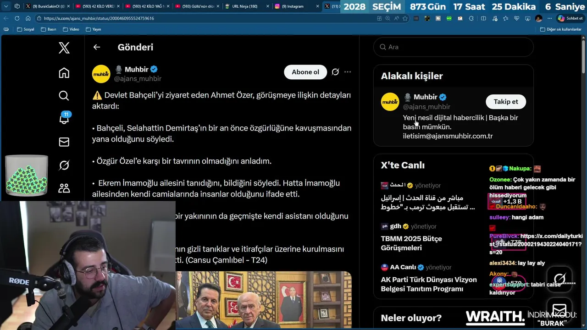Viewport: 587px width, 330px height.
Task: Open more options three-dot menu on post
Action: point(348,72)
